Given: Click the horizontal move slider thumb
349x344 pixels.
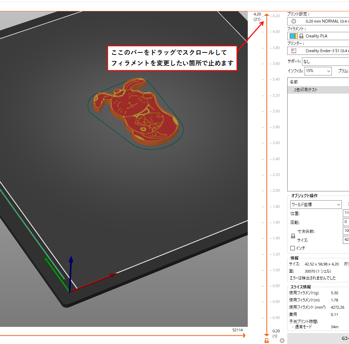Looking at the screenshot, I should (x=244, y=335).
